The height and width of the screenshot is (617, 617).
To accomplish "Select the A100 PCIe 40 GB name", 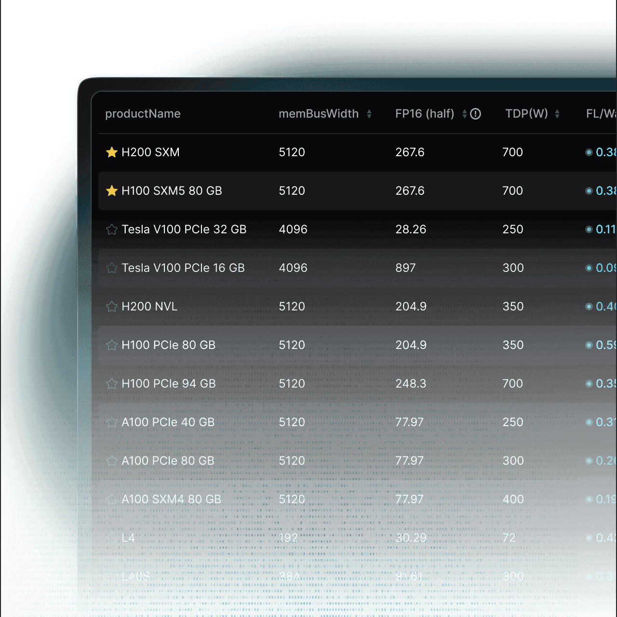I will coord(168,422).
